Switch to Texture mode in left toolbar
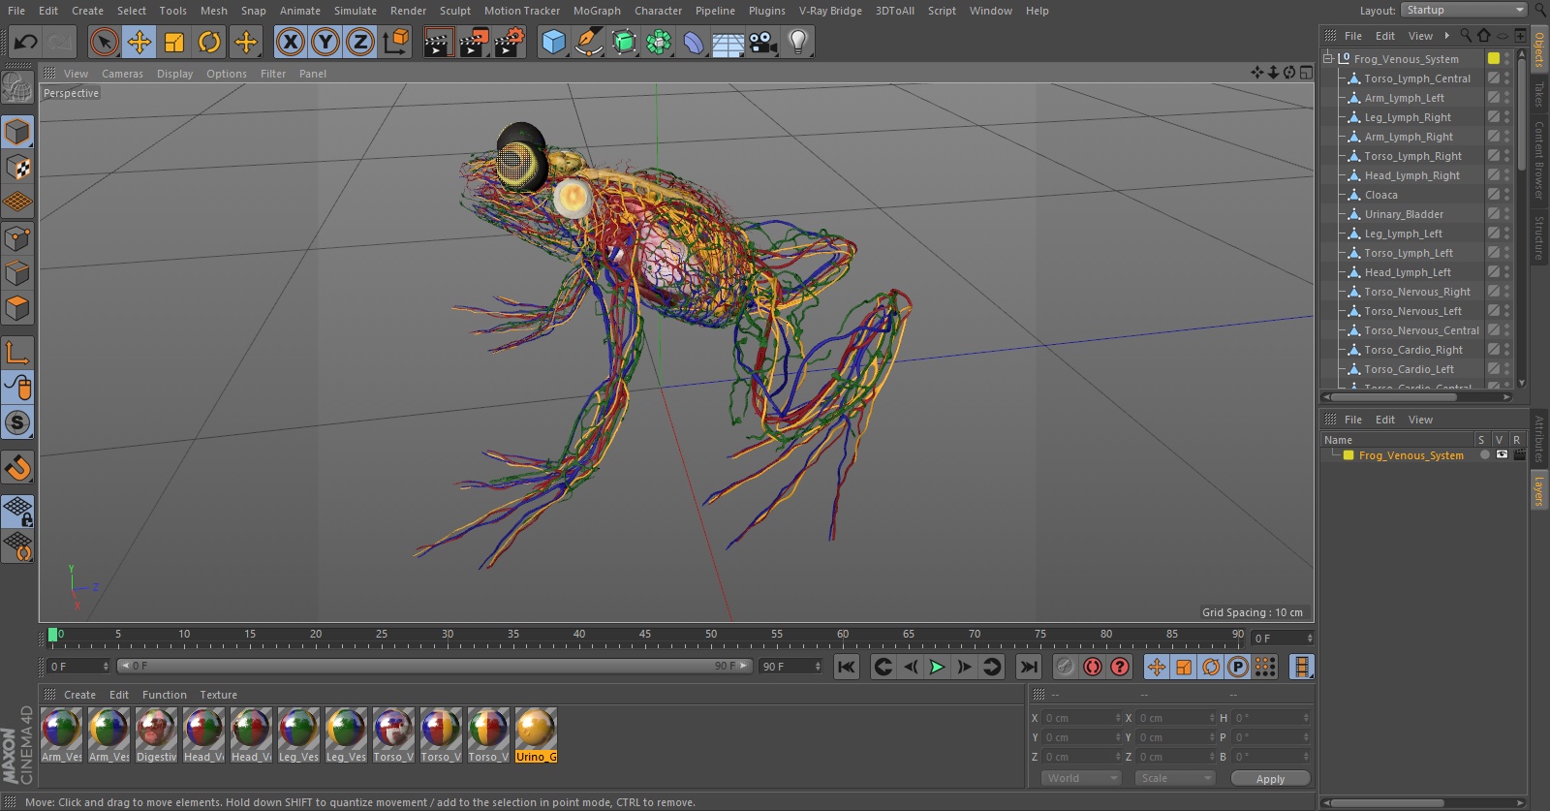1550x811 pixels. (17, 168)
